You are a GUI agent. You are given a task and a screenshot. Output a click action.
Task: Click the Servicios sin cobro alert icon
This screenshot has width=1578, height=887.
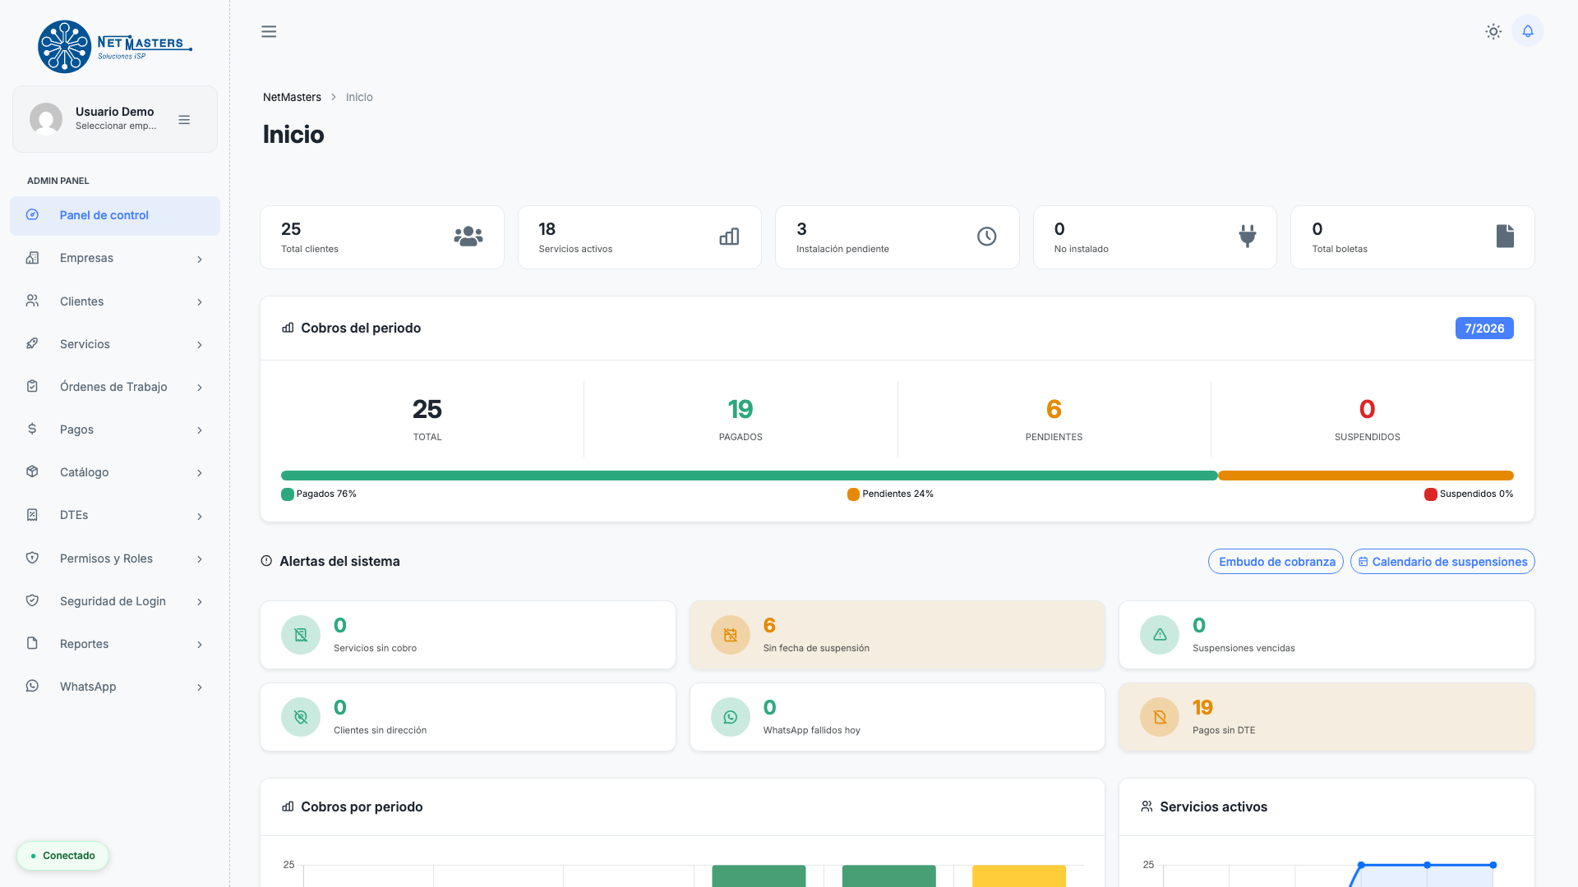301,635
